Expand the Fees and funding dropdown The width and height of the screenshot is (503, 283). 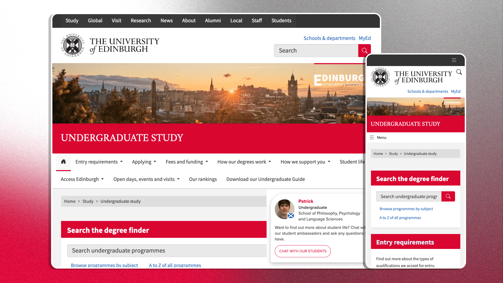(187, 162)
